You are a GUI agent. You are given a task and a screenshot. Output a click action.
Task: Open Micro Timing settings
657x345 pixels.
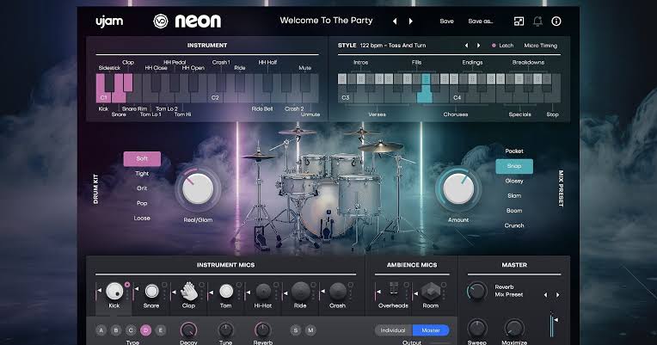click(541, 46)
